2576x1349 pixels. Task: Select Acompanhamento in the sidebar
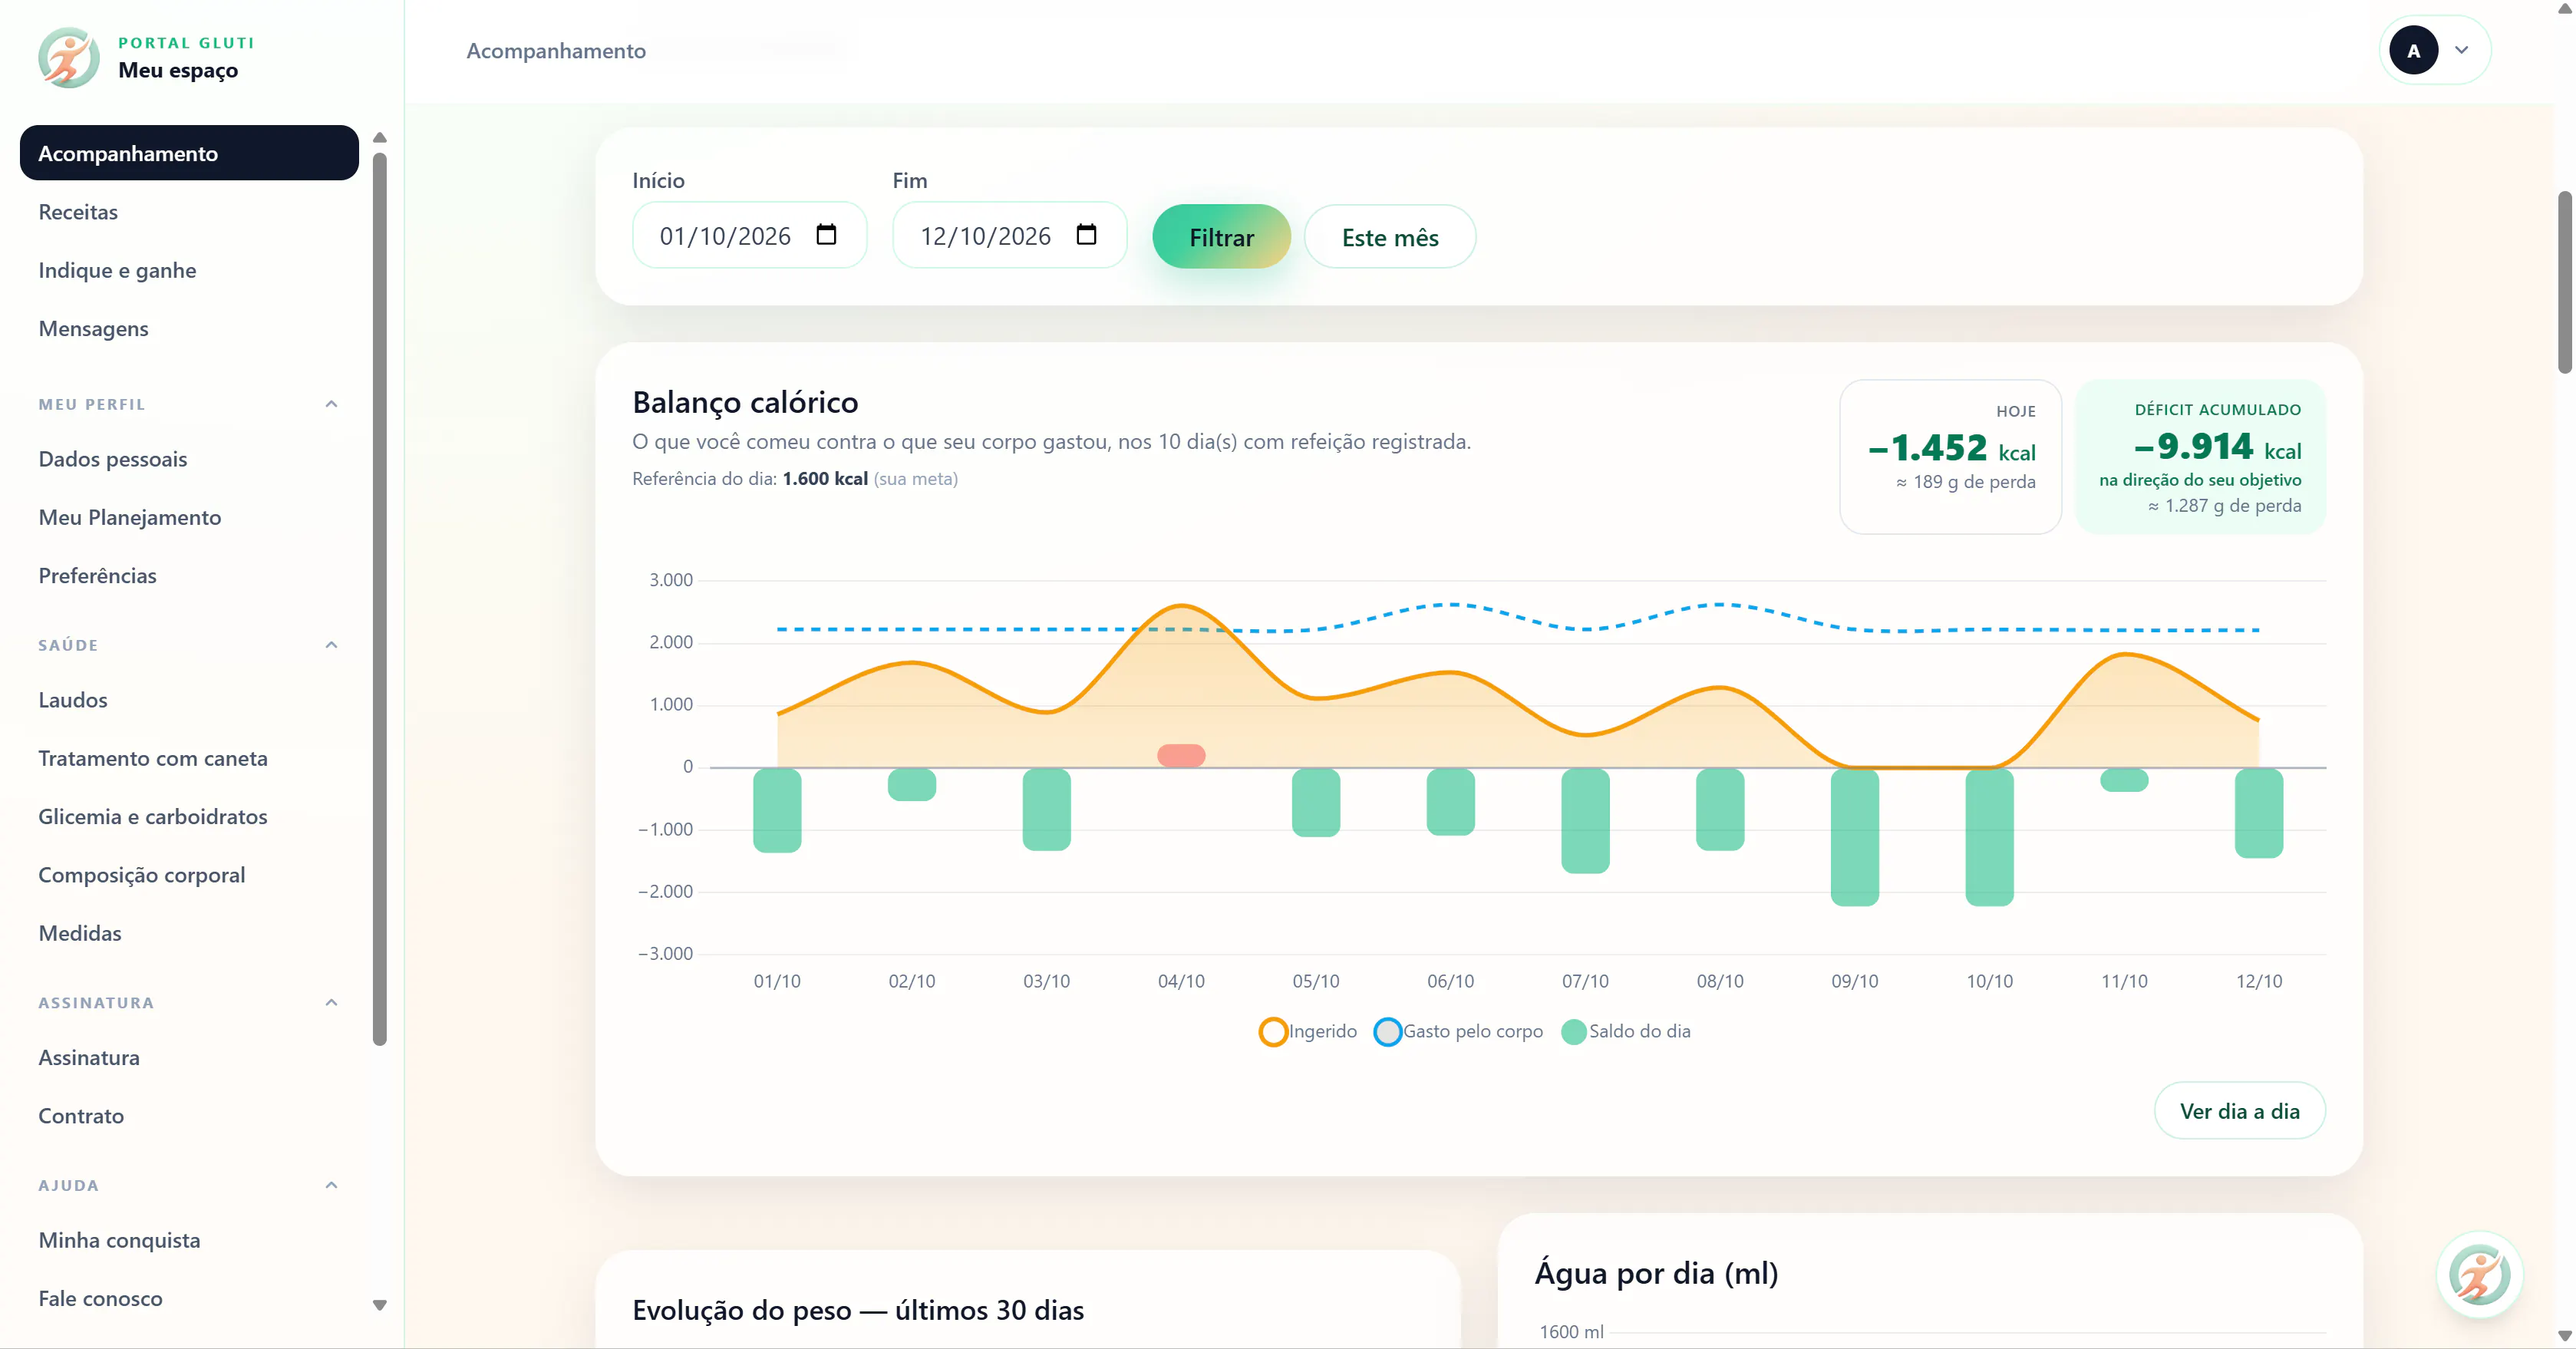tap(189, 153)
